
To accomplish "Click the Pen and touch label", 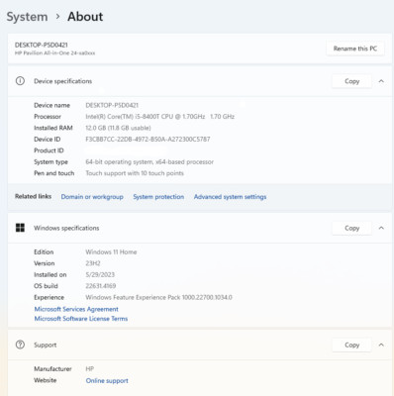I will 54,173.
